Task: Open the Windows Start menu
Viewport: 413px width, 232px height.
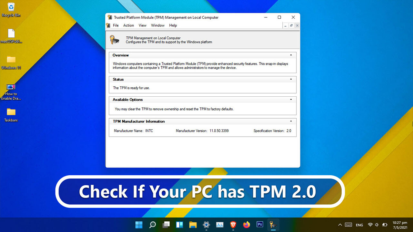Action: pos(139,225)
